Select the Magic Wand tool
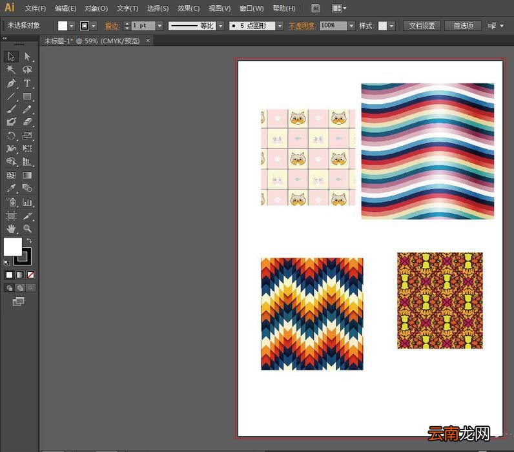514x452 pixels. click(x=11, y=70)
